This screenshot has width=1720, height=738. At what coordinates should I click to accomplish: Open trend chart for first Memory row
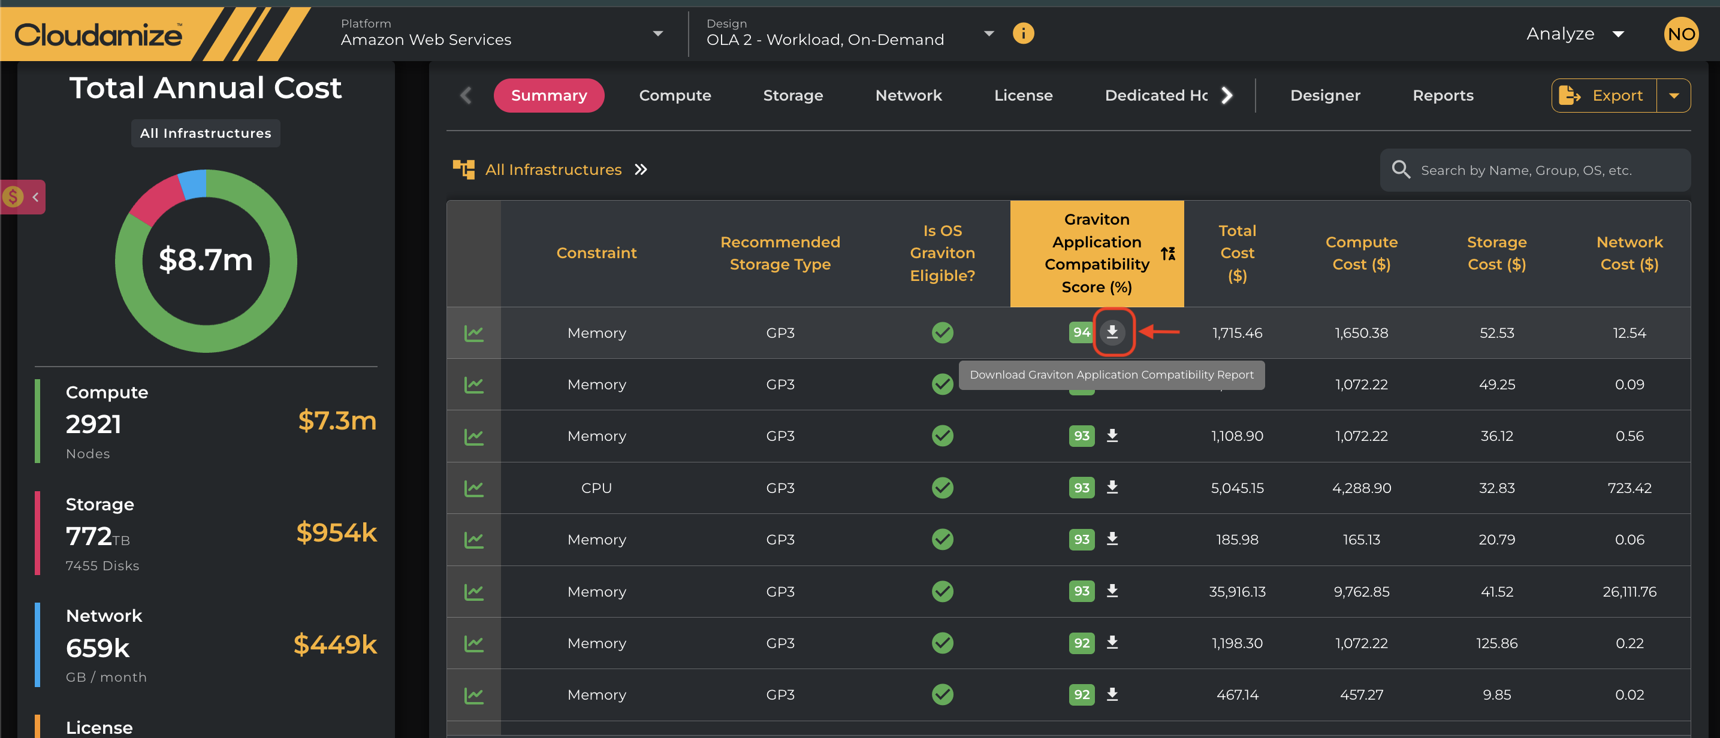(x=473, y=332)
